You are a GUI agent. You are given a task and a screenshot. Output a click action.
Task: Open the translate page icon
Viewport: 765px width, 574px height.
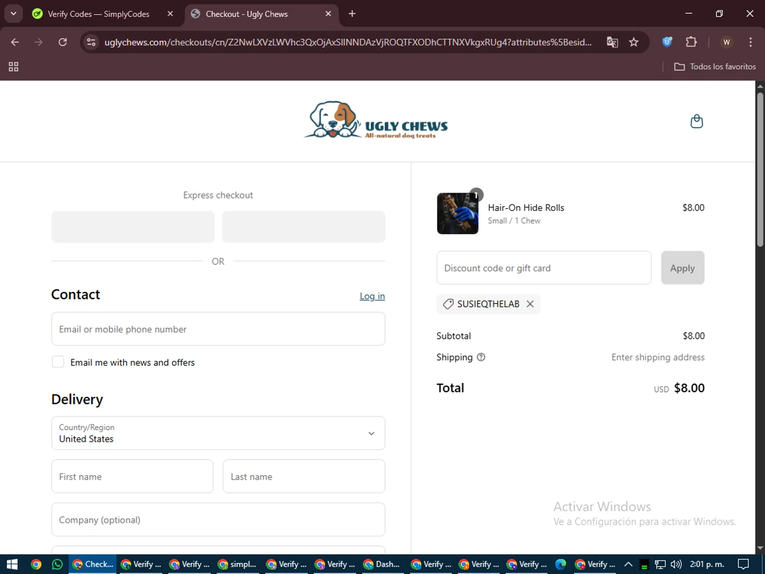[x=612, y=42]
